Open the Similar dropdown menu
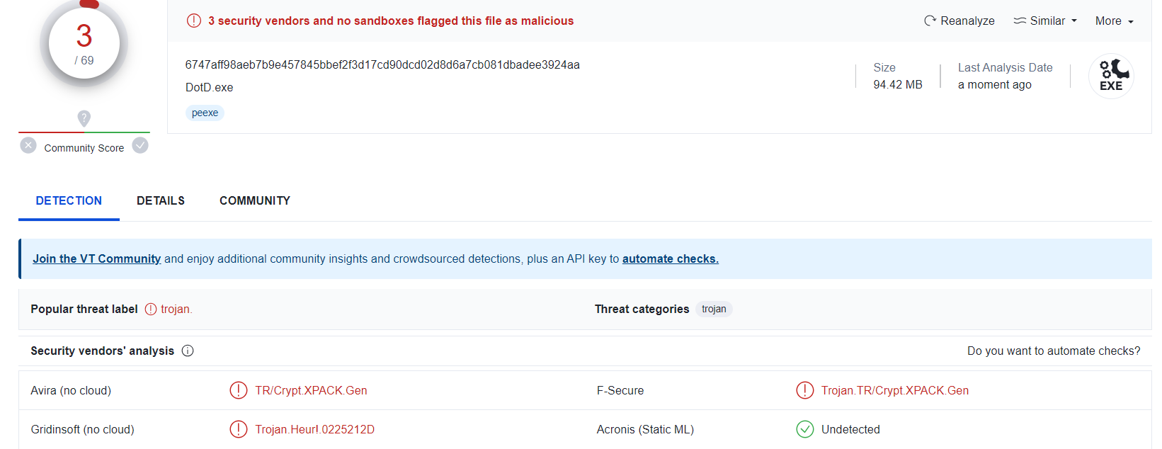 (x=1045, y=21)
